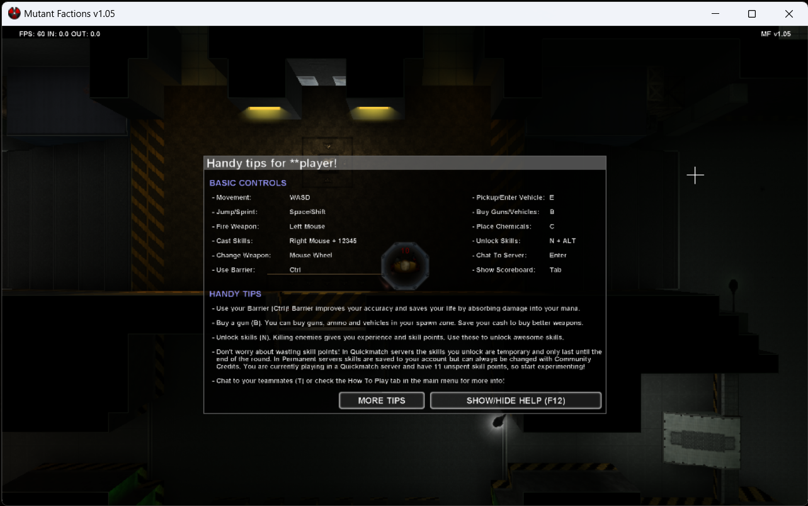Click the 'MF v1.05' version label

(x=776, y=34)
